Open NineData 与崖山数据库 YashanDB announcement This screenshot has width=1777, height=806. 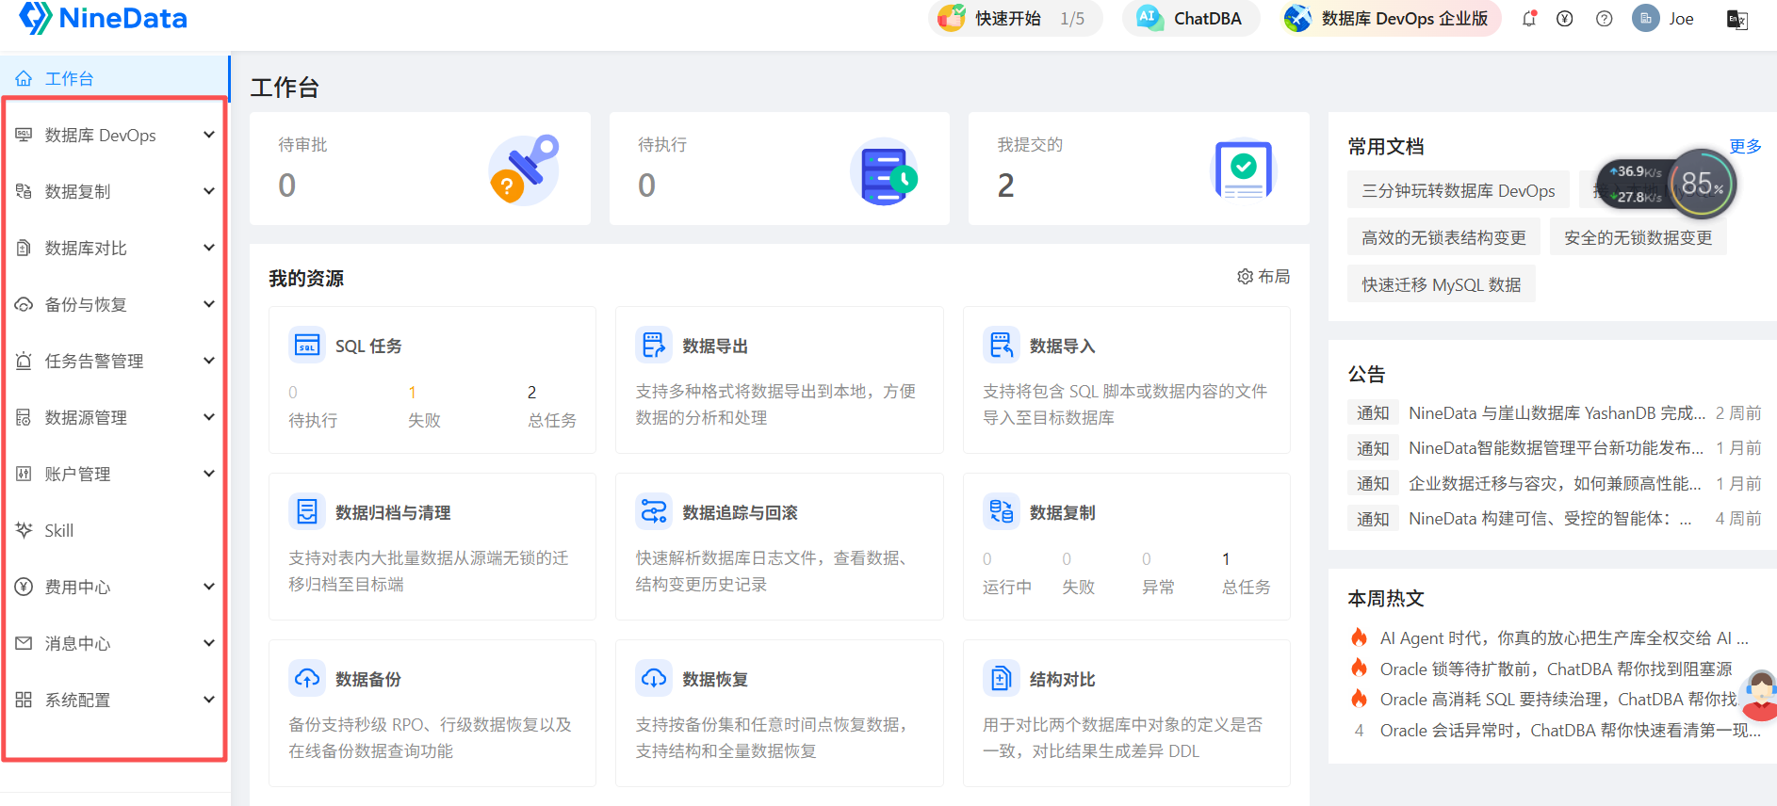coord(1557,413)
